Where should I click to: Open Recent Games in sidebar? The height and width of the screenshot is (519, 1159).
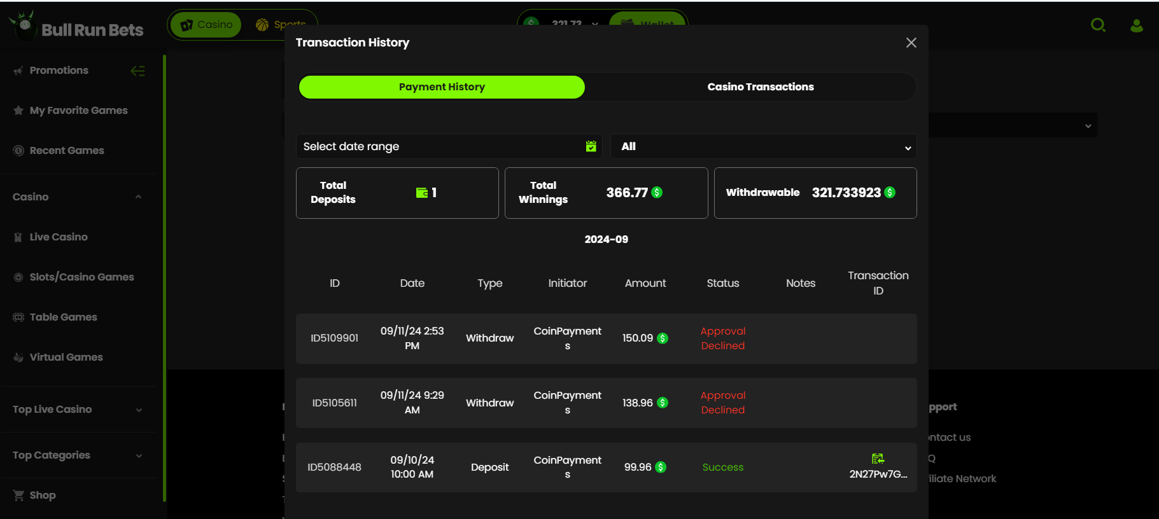(59, 150)
